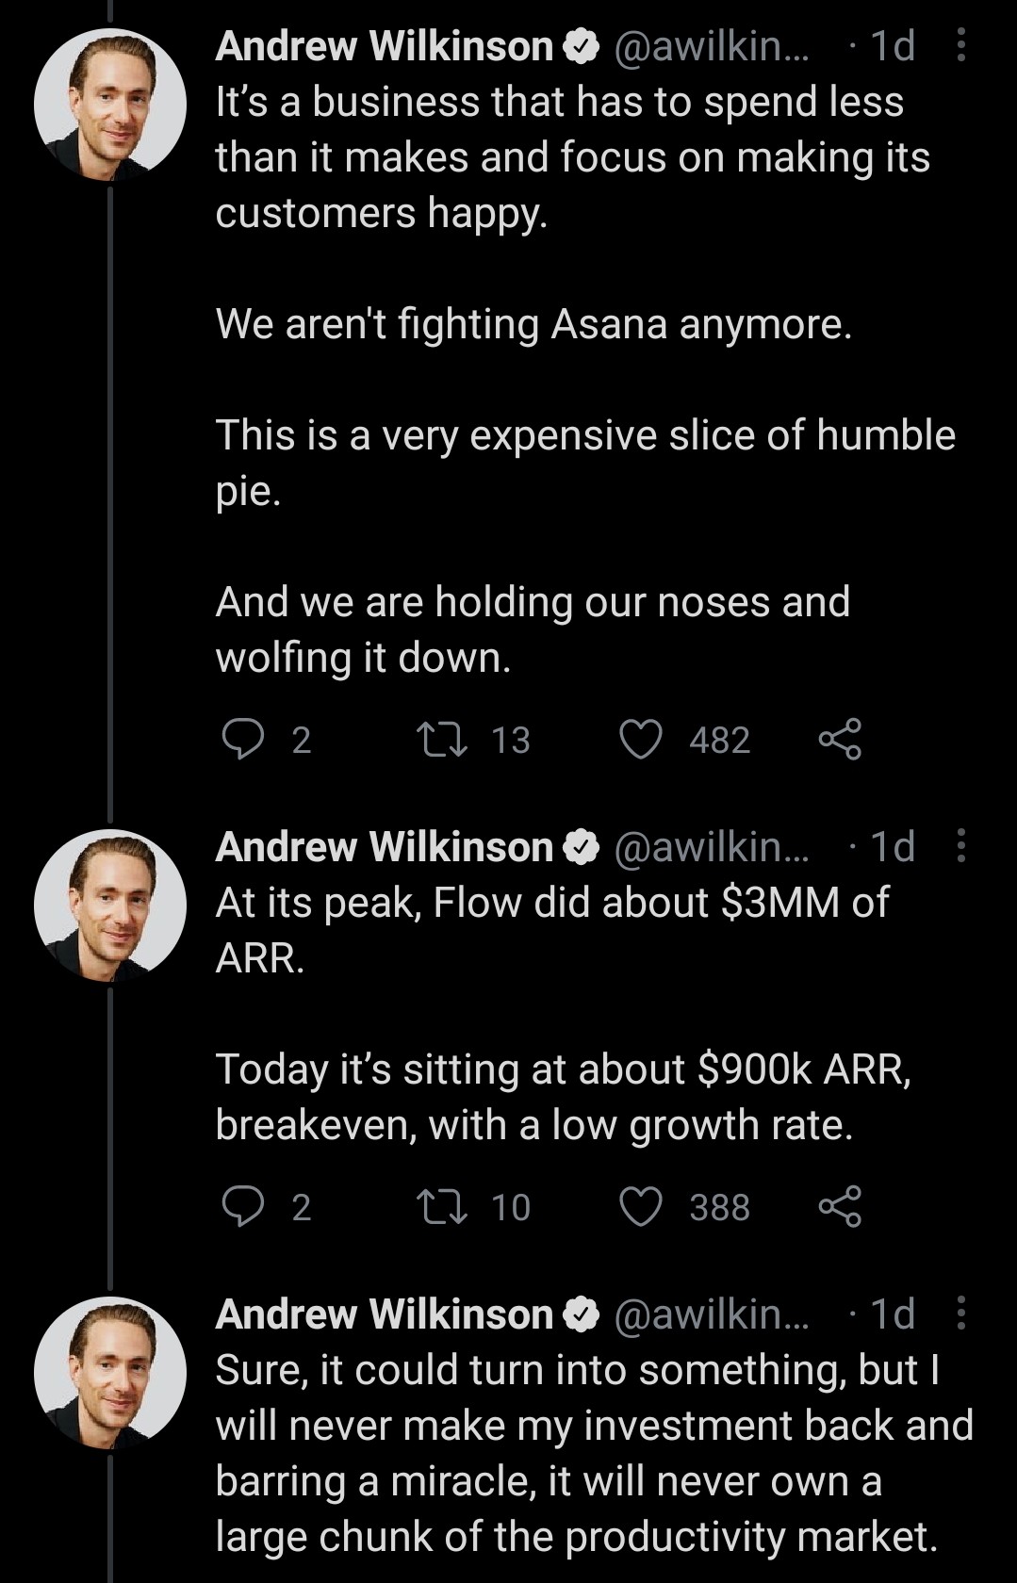This screenshot has width=1017, height=1583.
Task: Click Andrew Wilkinson name on third tweet
Action: click(x=384, y=1314)
